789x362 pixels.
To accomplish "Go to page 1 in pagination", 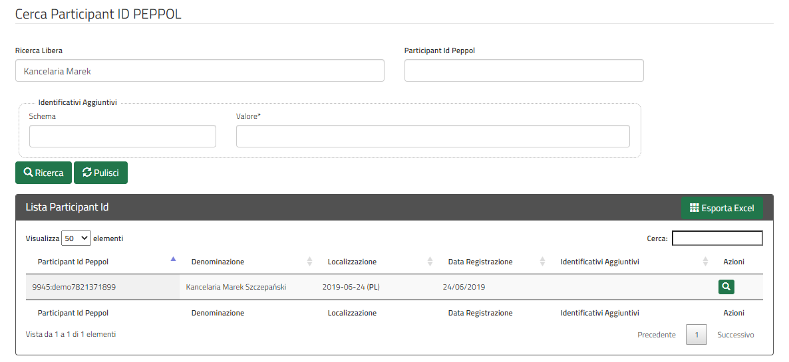I will [x=697, y=334].
